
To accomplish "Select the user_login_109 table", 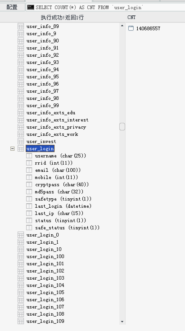I will coord(45,321).
